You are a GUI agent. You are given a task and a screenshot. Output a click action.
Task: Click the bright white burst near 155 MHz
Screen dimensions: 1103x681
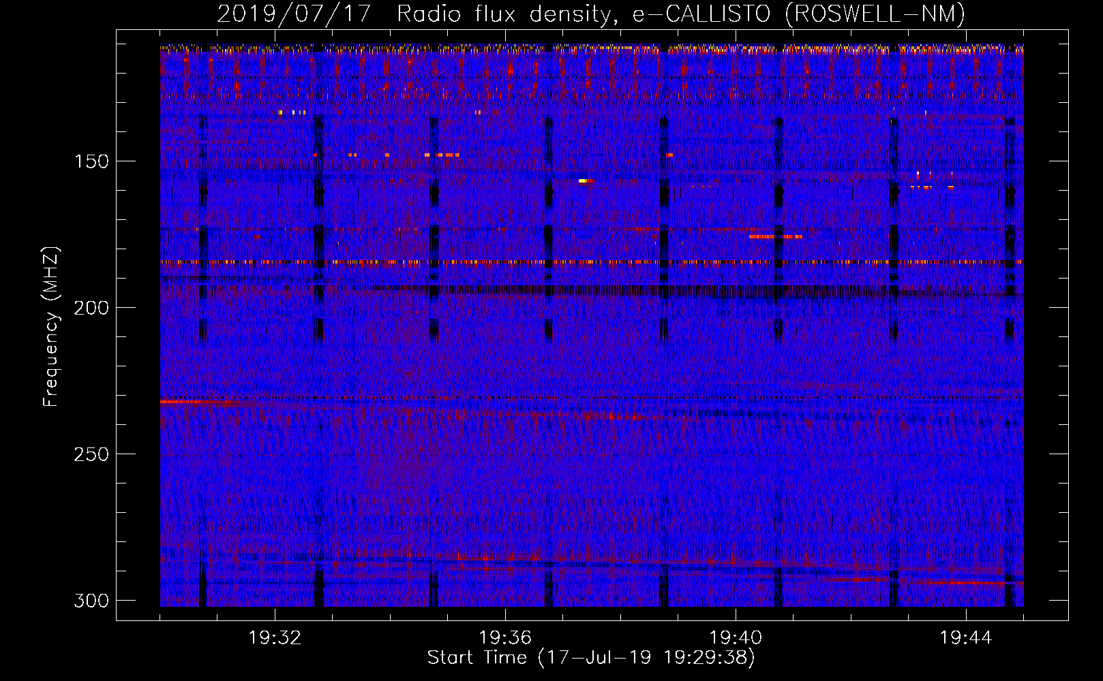click(x=584, y=181)
